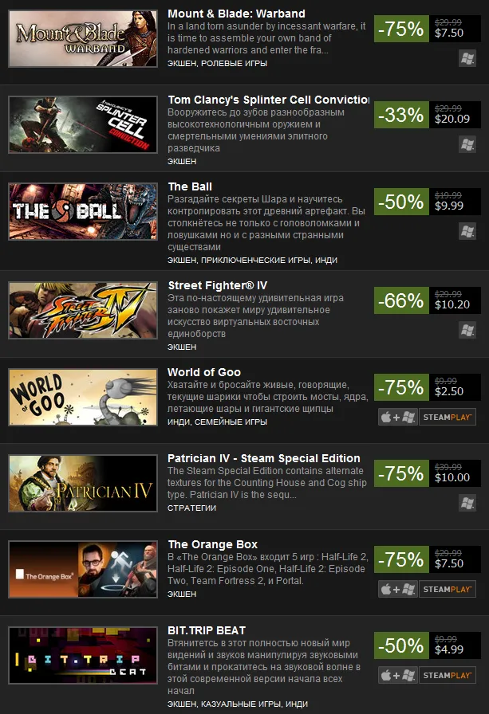The width and height of the screenshot is (489, 714).
Task: Click Windows platform icon for The Ball
Action: pos(467,231)
